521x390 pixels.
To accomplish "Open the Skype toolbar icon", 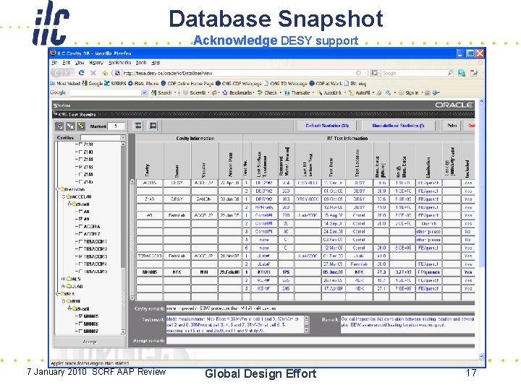I will 462,73.
